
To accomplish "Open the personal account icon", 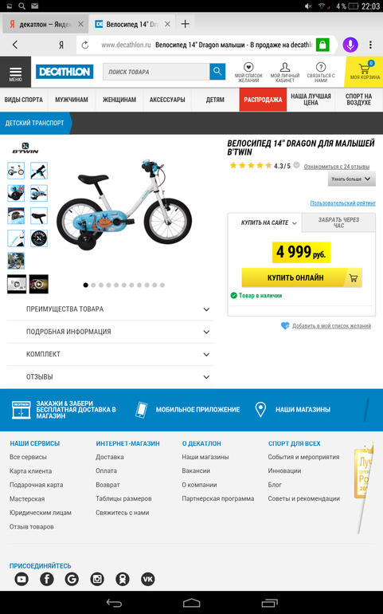I will pos(285,67).
